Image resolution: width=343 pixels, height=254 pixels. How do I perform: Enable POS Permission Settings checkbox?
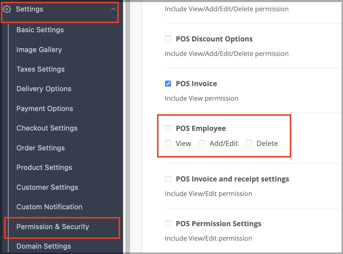[x=168, y=224]
